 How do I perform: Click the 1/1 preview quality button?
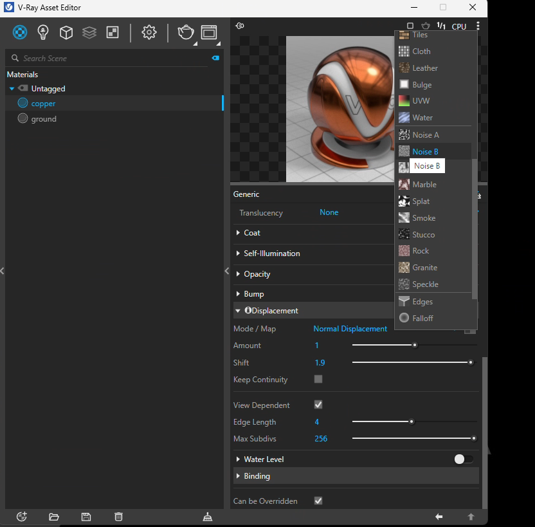pyautogui.click(x=441, y=26)
